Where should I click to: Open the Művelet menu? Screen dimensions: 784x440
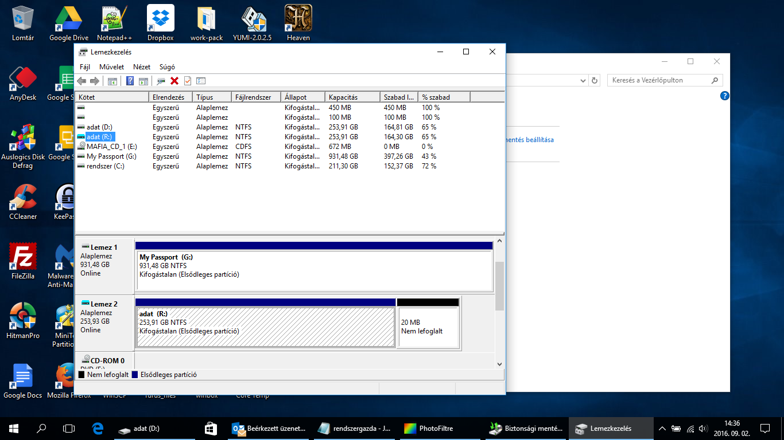(x=112, y=66)
